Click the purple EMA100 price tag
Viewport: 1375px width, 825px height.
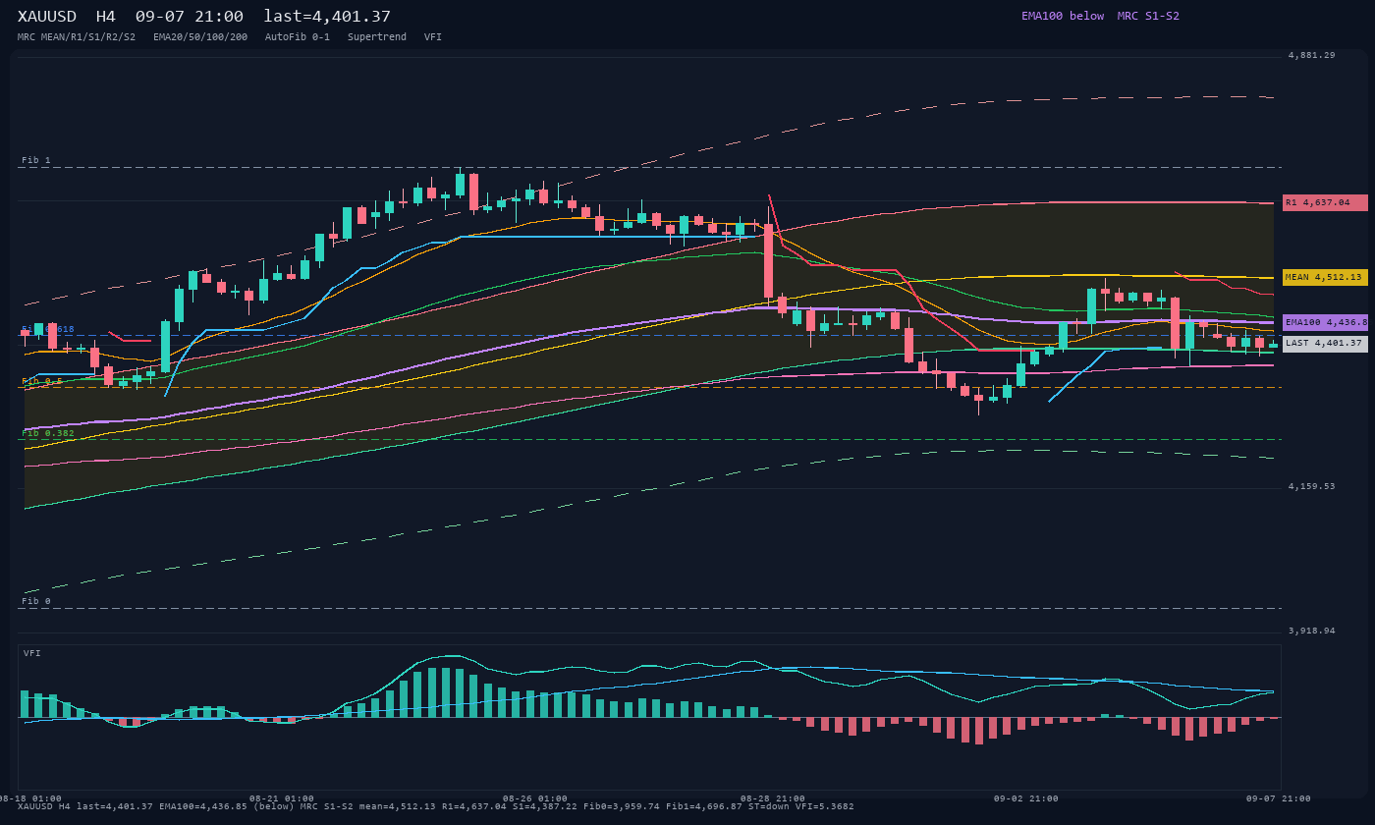[1325, 322]
